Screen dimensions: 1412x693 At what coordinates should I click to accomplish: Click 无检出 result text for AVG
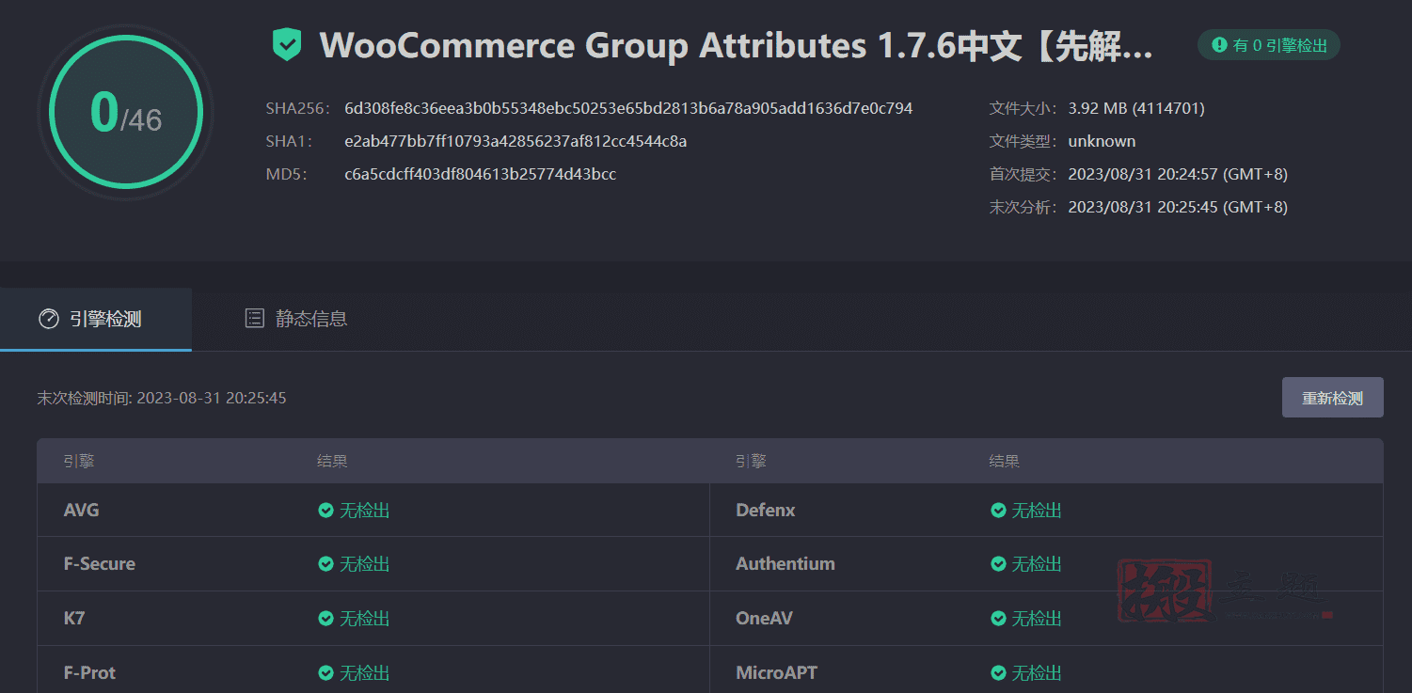364,511
